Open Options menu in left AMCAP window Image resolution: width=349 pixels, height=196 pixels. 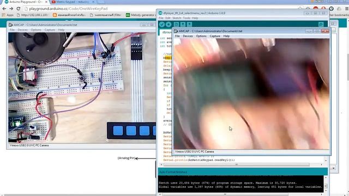36,30
